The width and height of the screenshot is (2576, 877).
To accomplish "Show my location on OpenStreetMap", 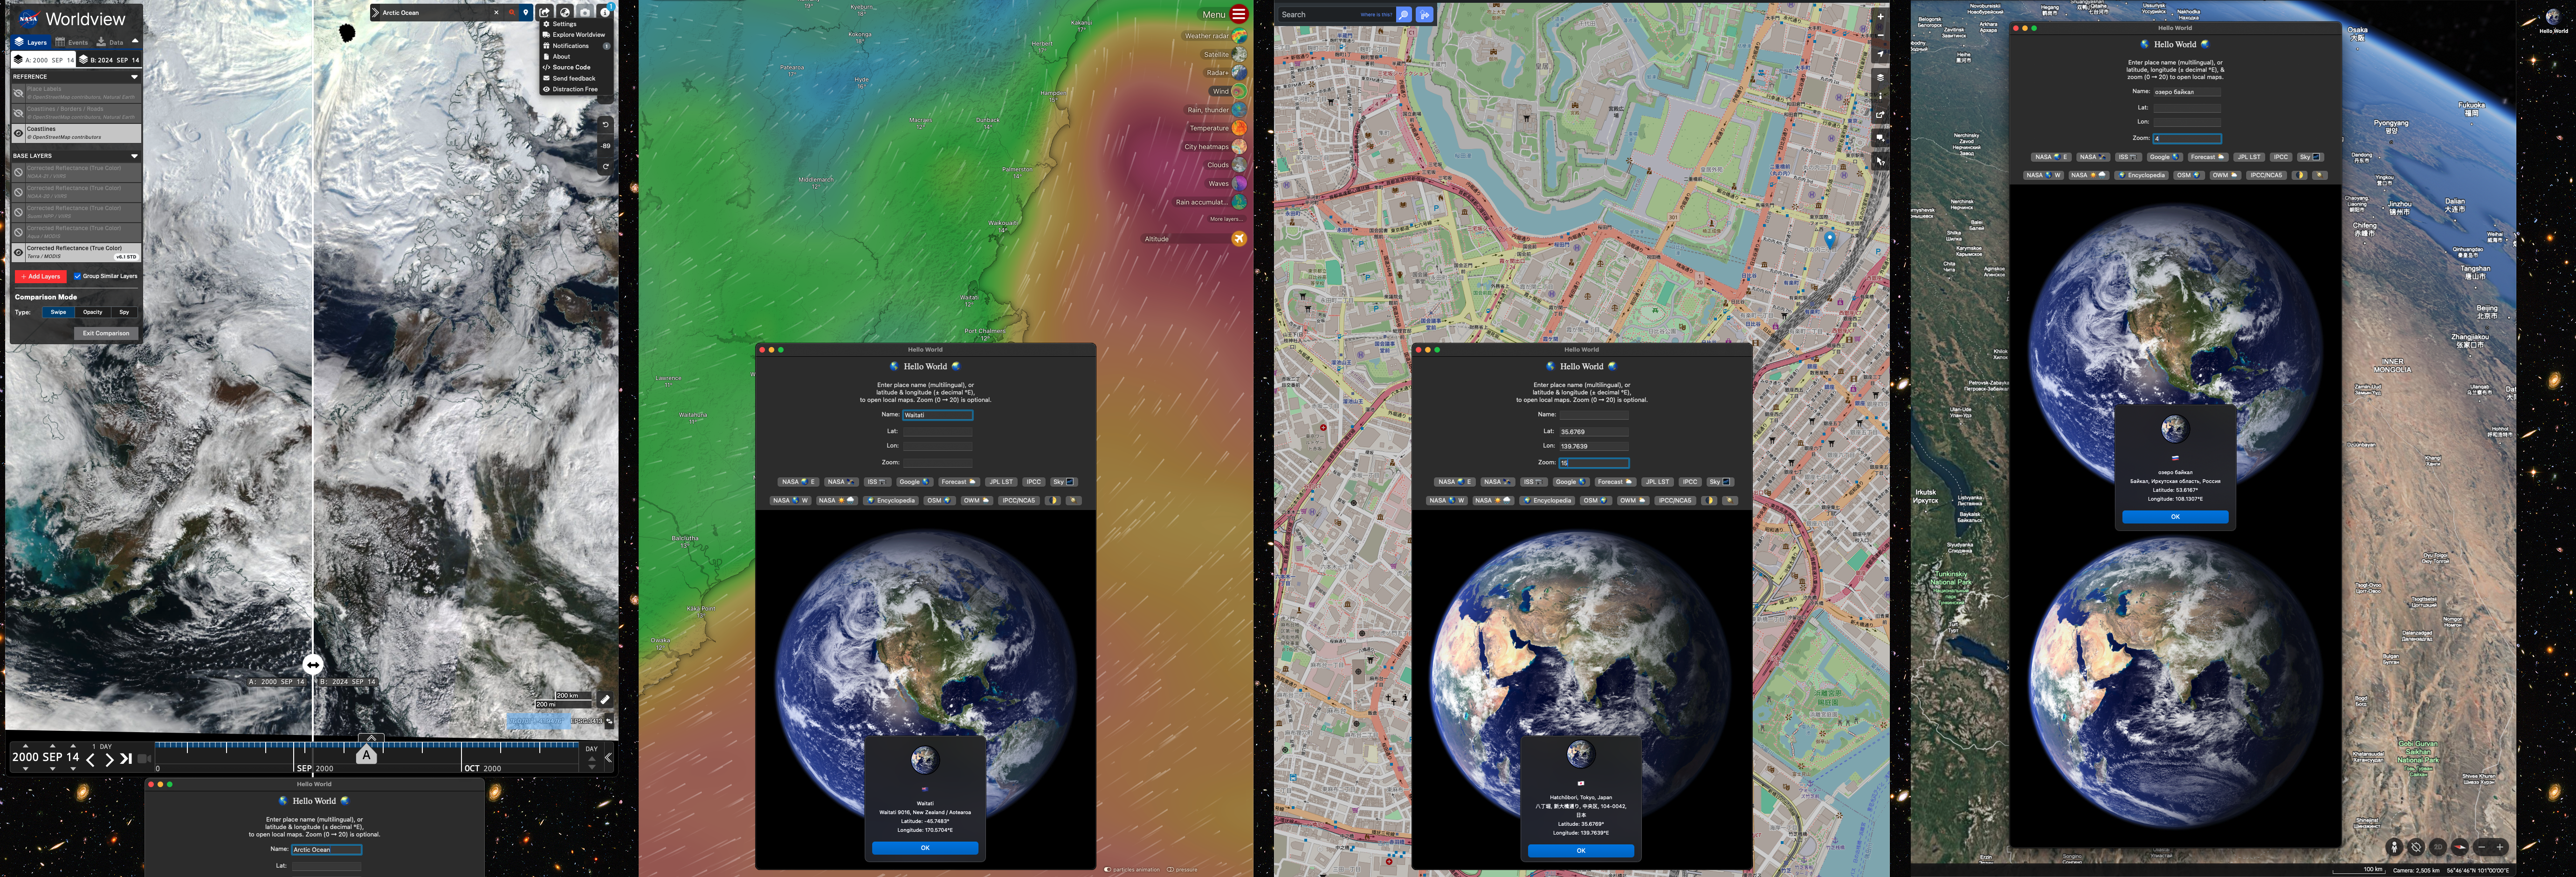I will pyautogui.click(x=1881, y=54).
